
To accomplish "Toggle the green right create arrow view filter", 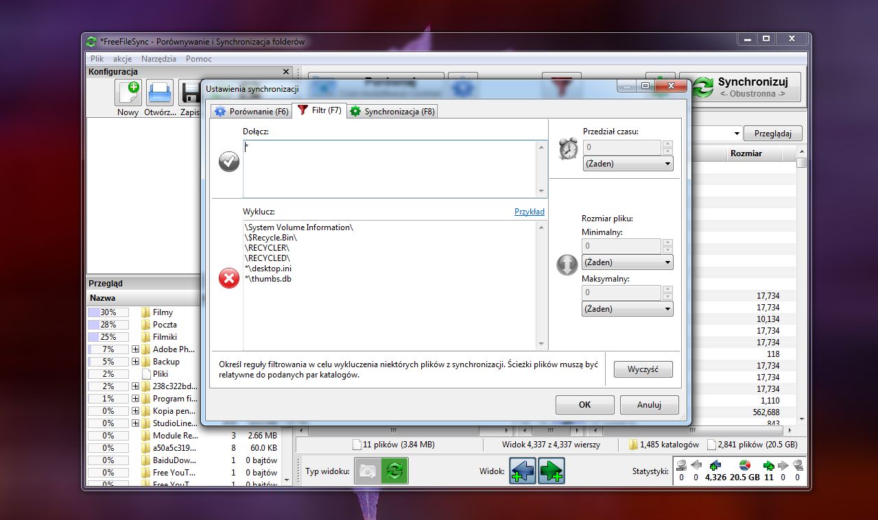I will (x=551, y=471).
